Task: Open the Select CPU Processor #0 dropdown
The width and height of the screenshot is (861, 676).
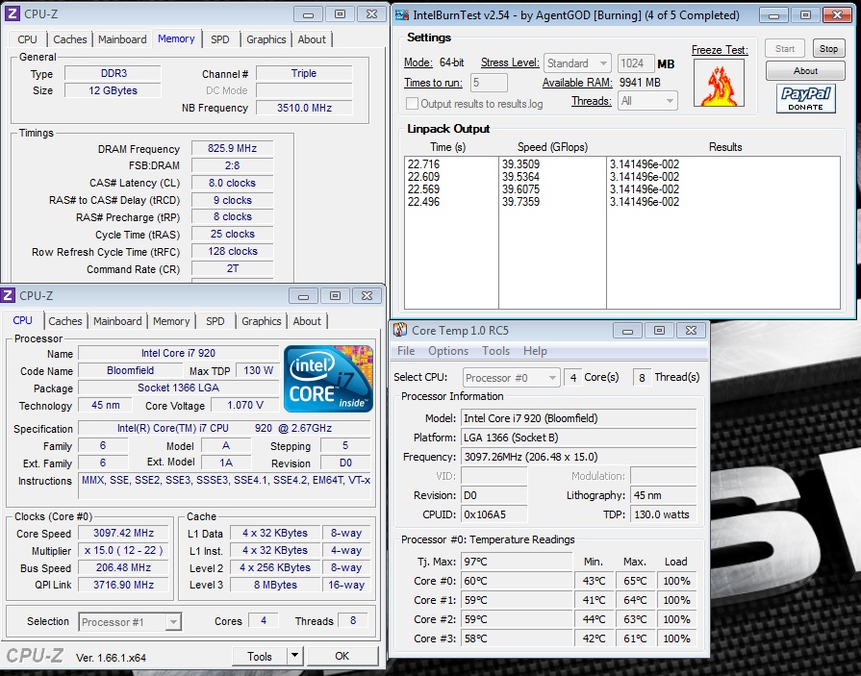Action: click(511, 377)
